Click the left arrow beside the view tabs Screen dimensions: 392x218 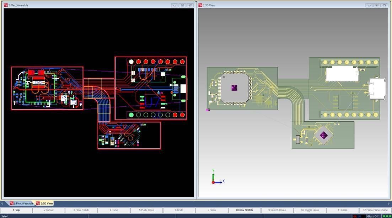pos(2,203)
